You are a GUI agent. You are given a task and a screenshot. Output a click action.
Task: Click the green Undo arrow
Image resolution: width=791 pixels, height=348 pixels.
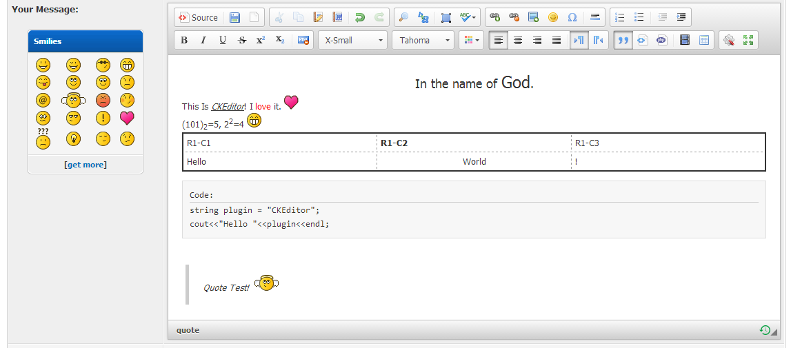point(359,18)
